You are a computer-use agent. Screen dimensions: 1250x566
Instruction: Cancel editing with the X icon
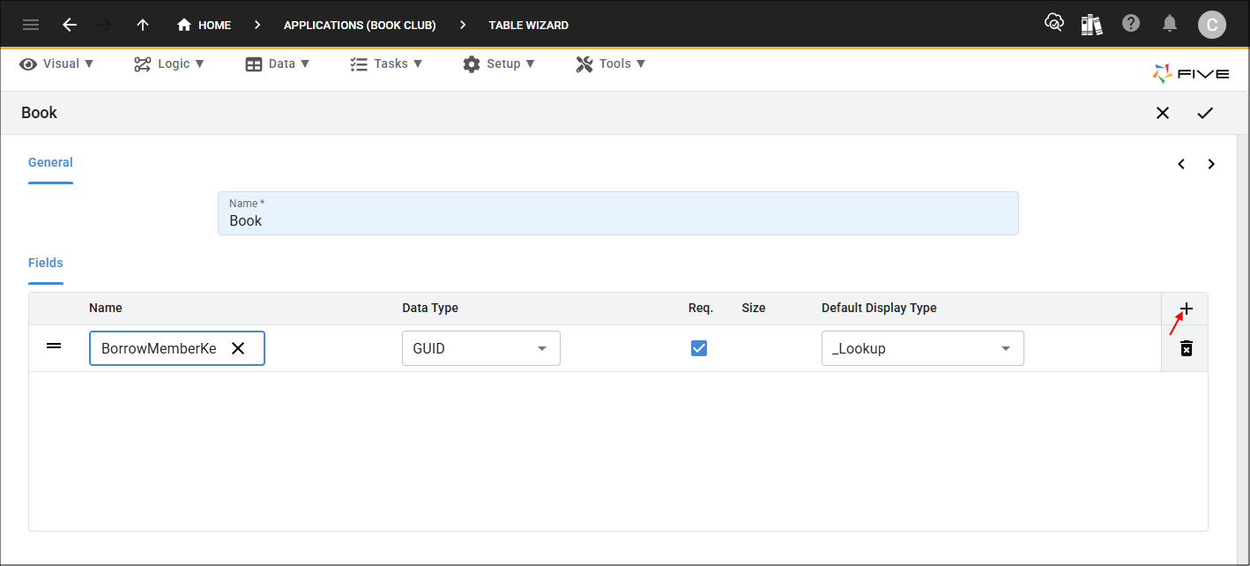[x=1163, y=113]
